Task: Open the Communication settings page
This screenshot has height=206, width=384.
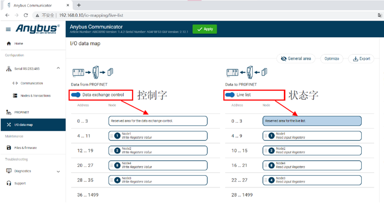Action: pos(31,83)
